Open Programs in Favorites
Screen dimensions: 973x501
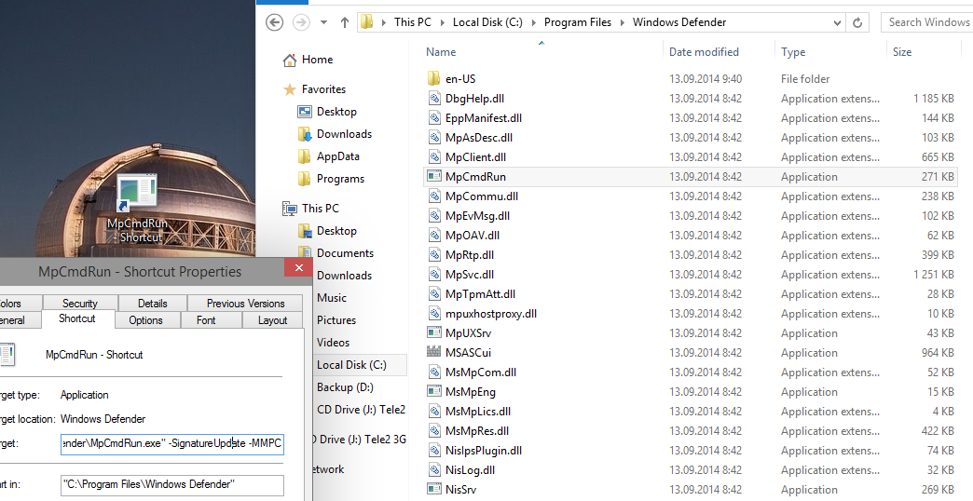[341, 179]
